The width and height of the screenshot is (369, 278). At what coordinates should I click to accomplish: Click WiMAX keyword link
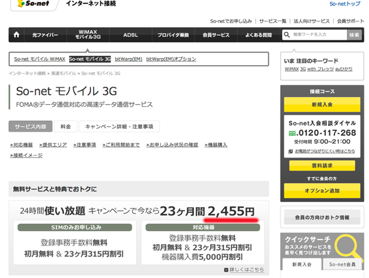292,69
